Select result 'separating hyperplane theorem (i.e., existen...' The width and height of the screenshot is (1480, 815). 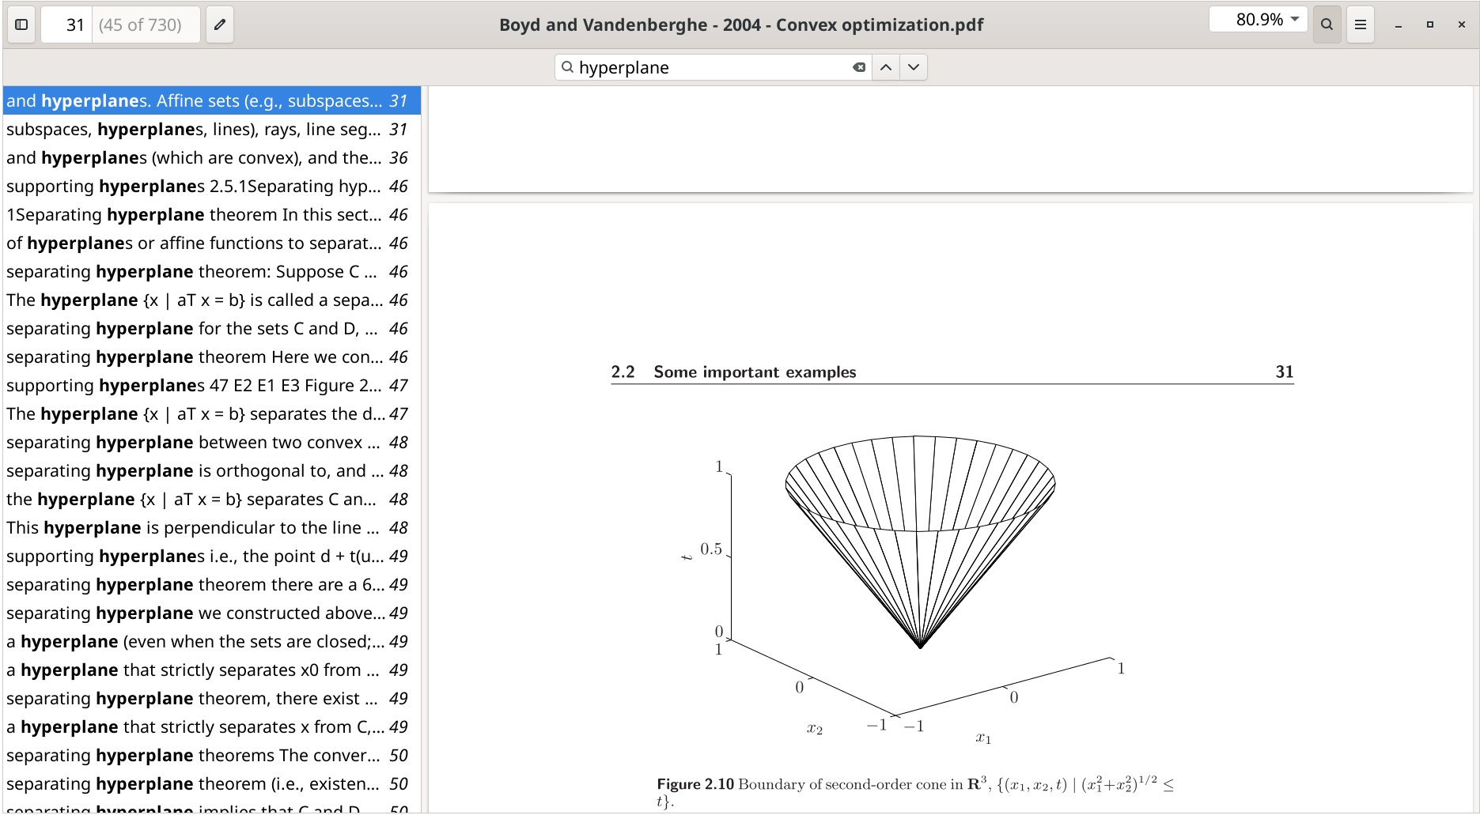[211, 784]
